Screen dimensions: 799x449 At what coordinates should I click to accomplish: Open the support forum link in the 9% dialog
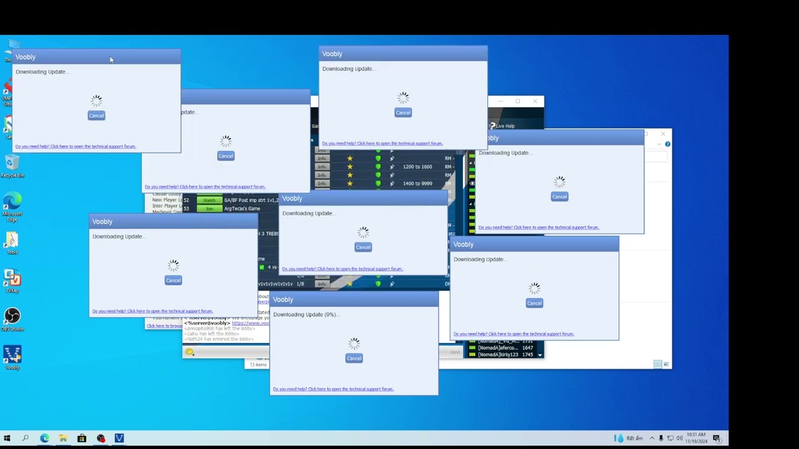333,389
